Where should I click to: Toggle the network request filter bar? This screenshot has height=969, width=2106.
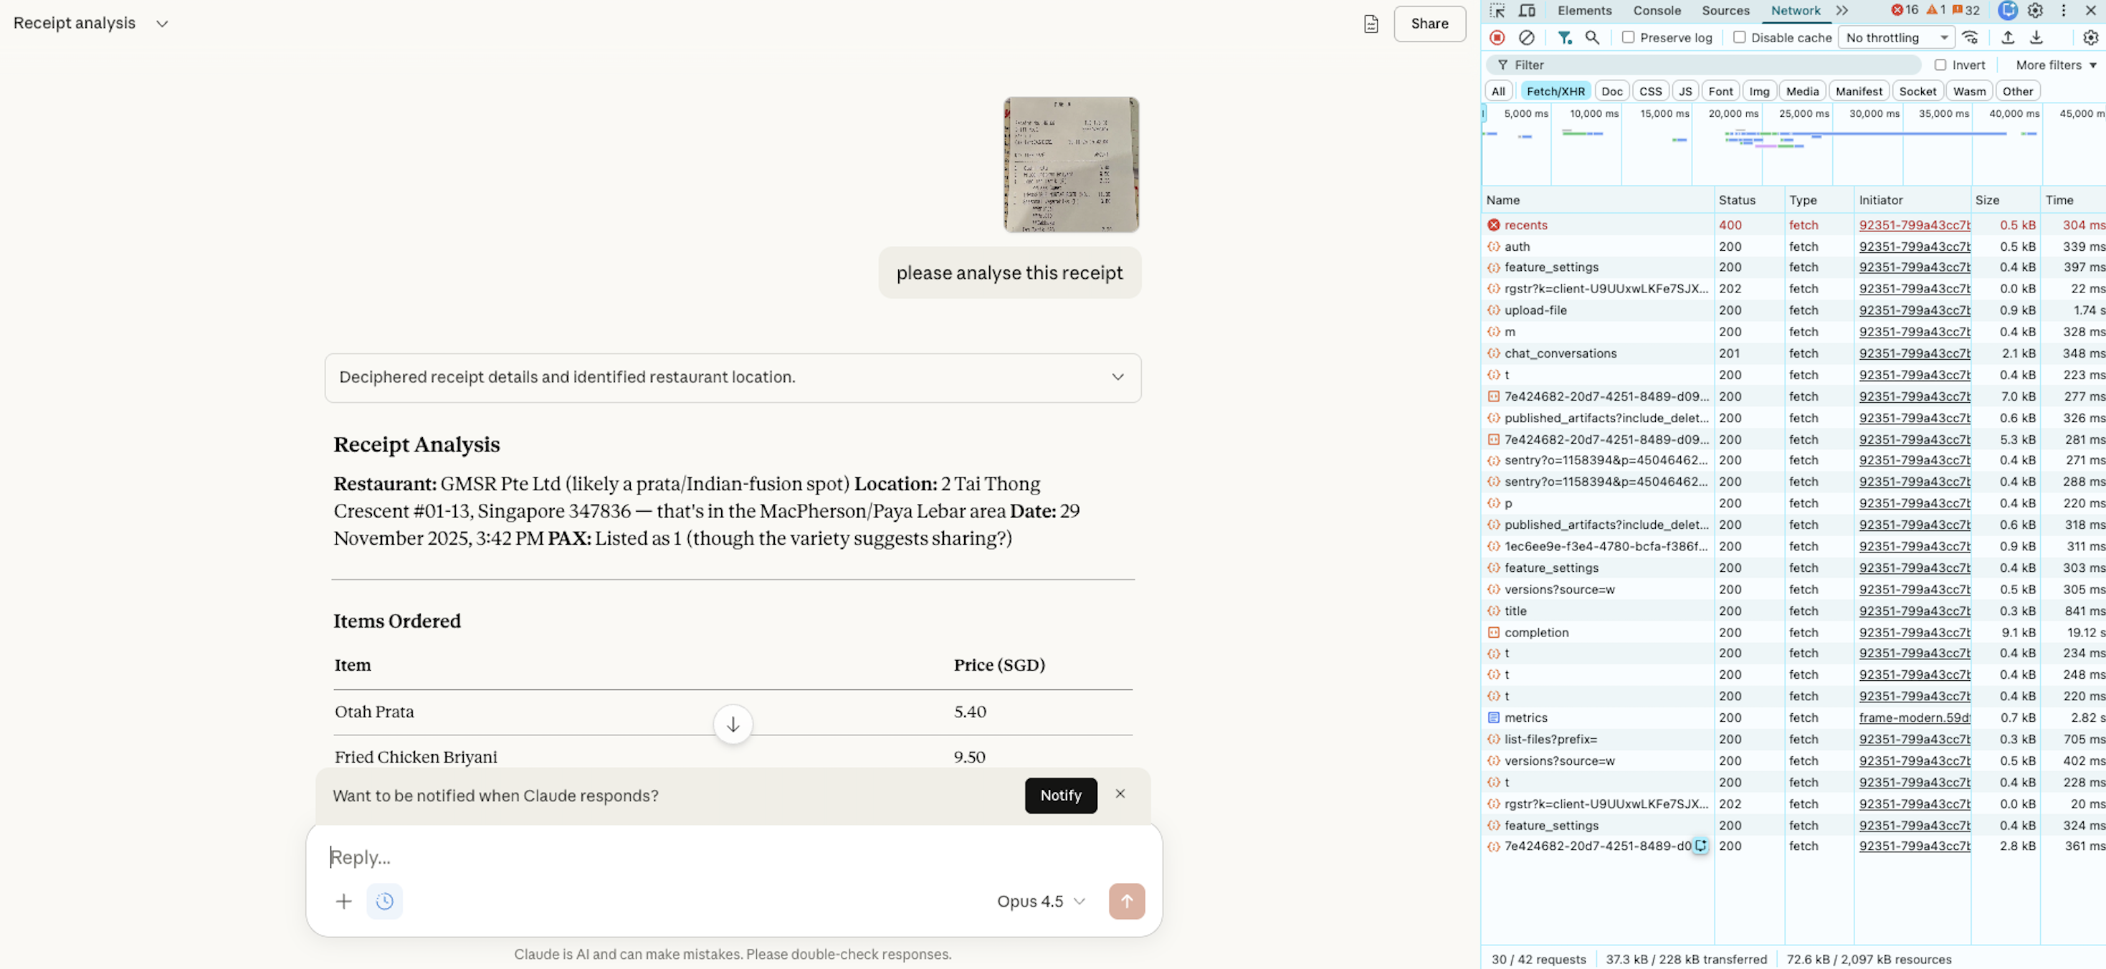tap(1565, 37)
